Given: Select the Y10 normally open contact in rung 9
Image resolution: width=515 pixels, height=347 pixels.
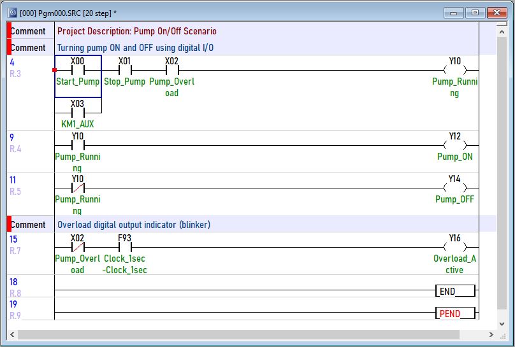Looking at the screenshot, I should pyautogui.click(x=78, y=145).
